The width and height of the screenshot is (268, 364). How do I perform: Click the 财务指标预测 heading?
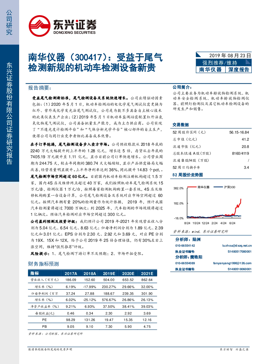[x=43, y=264]
